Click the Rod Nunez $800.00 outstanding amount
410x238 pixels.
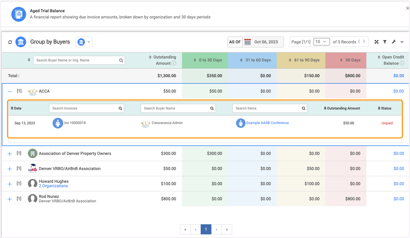168,199
